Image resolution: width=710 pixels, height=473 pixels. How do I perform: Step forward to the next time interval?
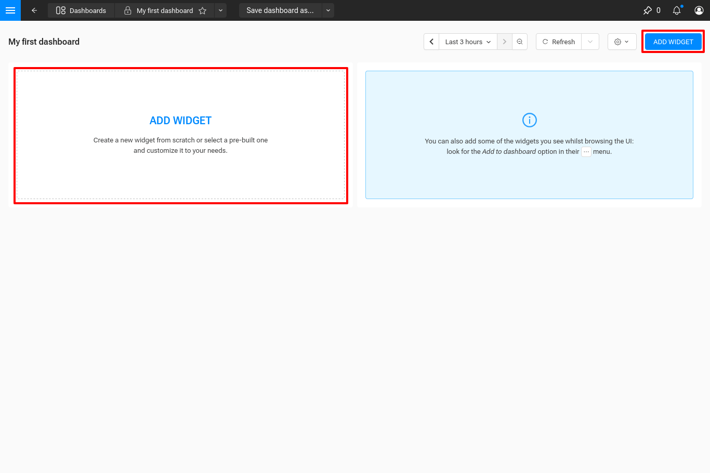[x=504, y=42]
